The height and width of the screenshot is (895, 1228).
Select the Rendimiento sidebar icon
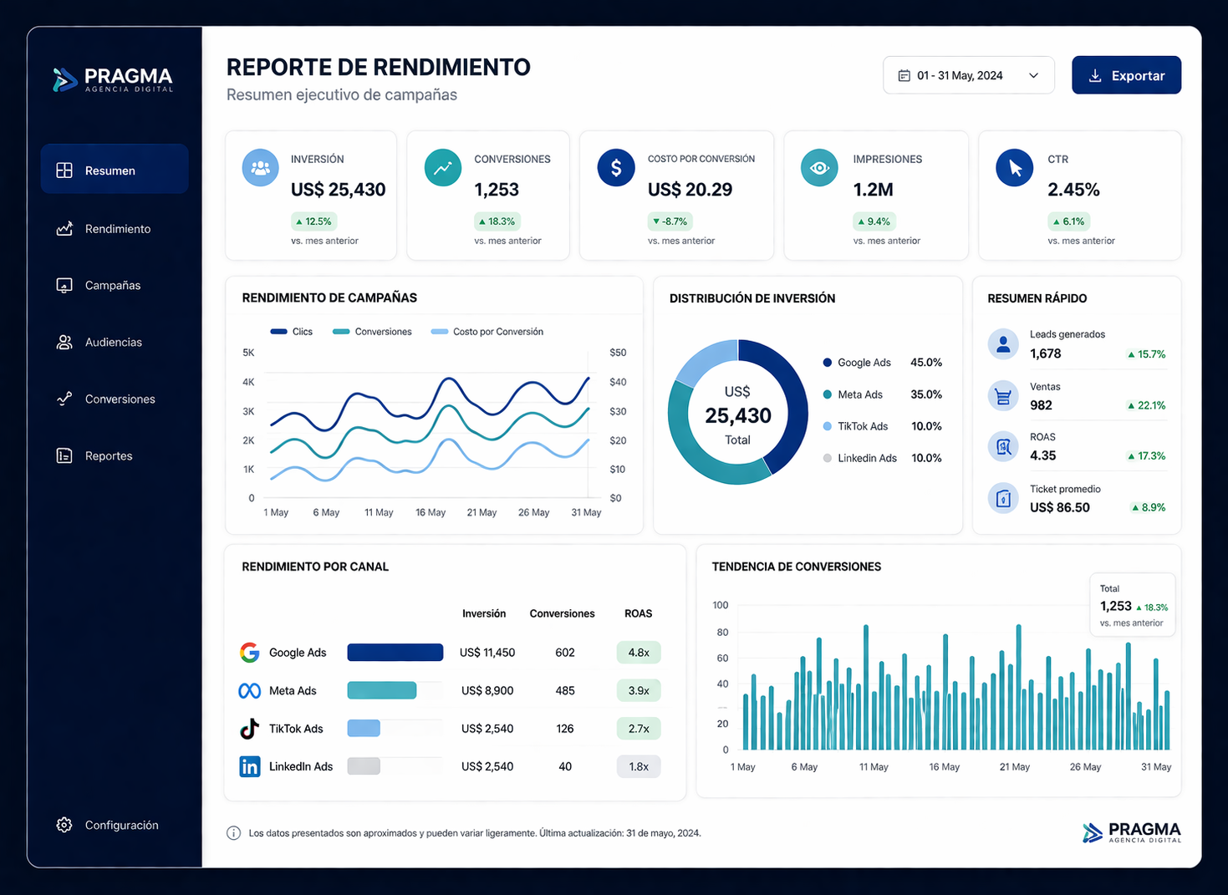[64, 228]
